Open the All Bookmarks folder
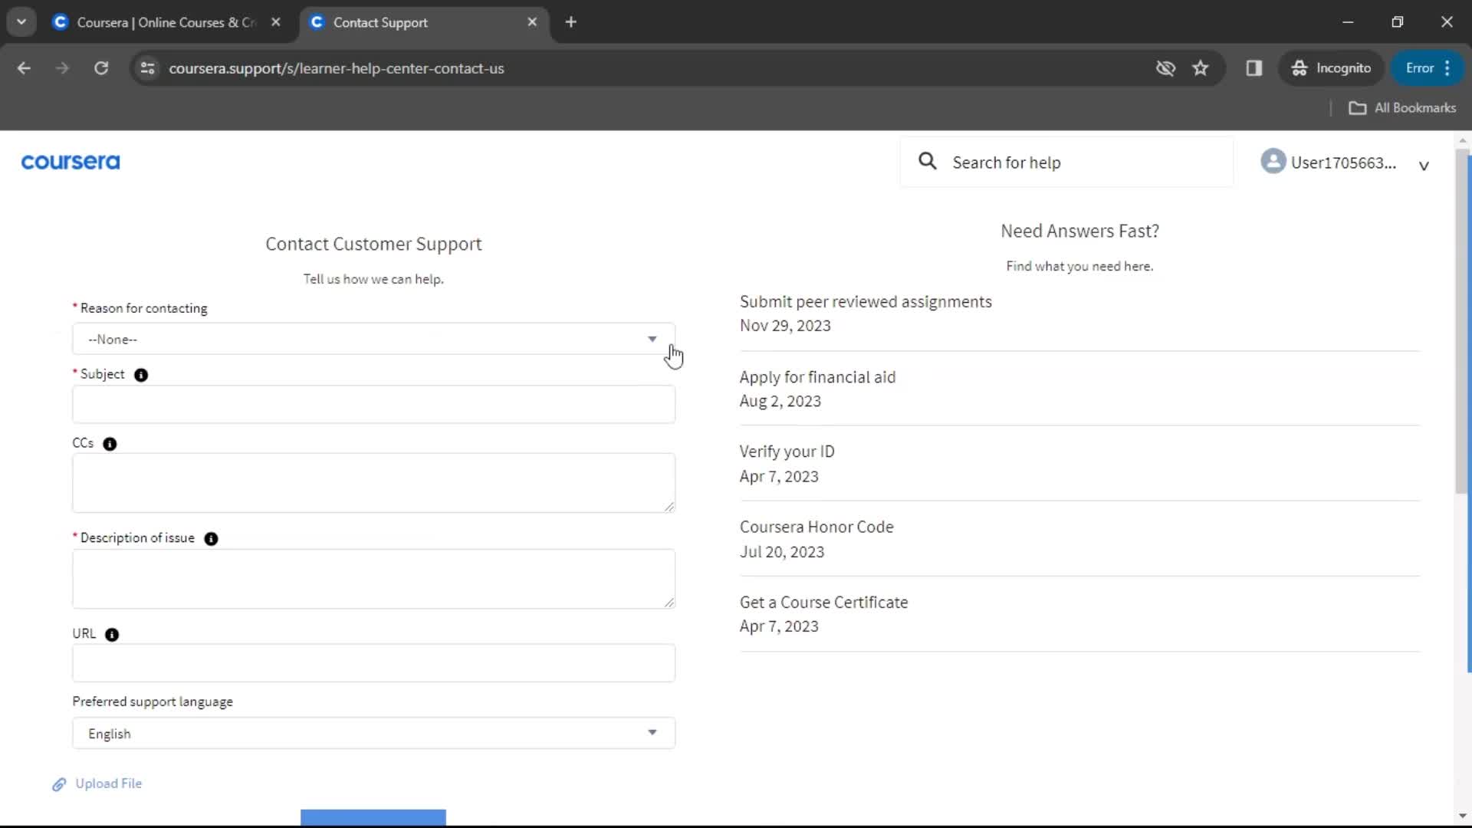Image resolution: width=1472 pixels, height=828 pixels. coord(1402,108)
